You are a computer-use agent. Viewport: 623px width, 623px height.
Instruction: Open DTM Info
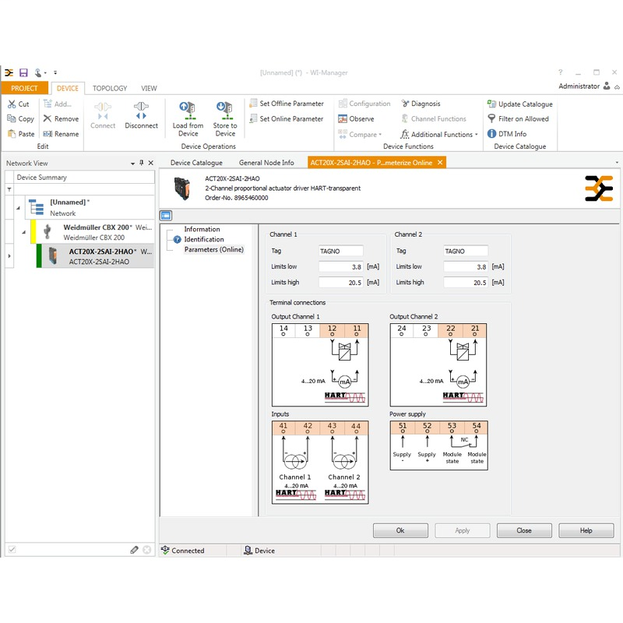[507, 134]
